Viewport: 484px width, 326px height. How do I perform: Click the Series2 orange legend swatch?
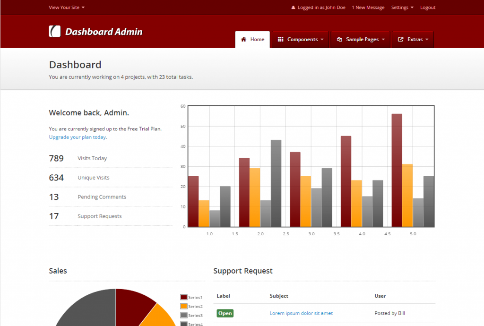click(x=183, y=306)
